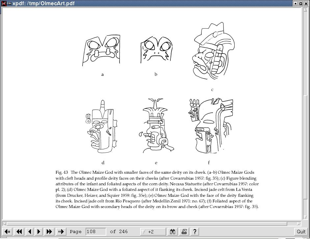Click figure a cleft-head Maize God drawing

click(x=101, y=50)
